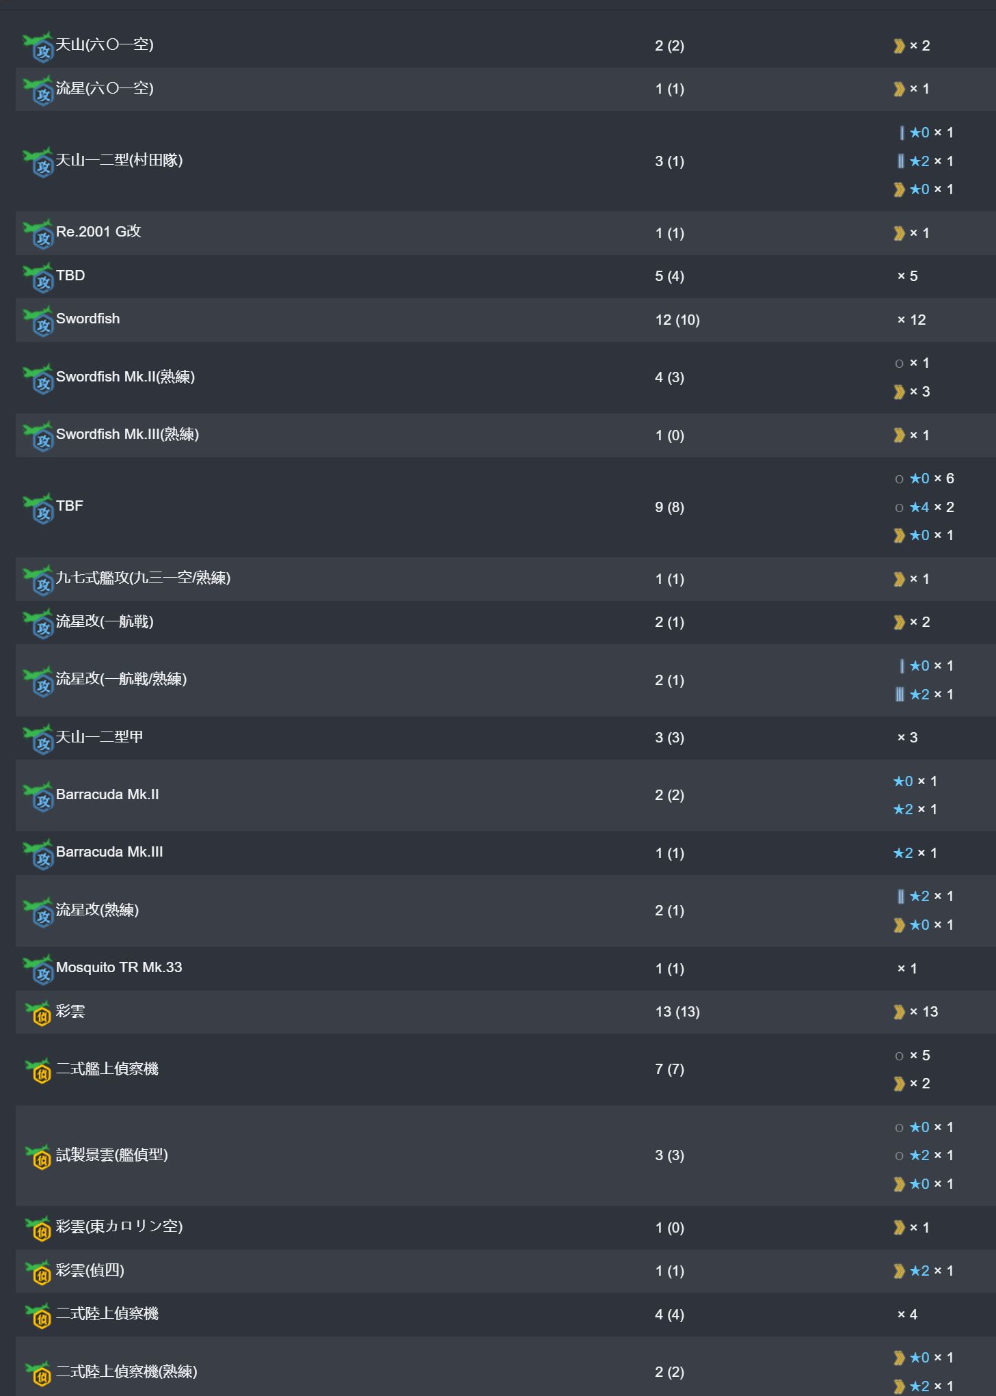This screenshot has width=996, height=1396.
Task: Click the 二式陸上偵察機(熟練) equipment name
Action: tap(126, 1372)
